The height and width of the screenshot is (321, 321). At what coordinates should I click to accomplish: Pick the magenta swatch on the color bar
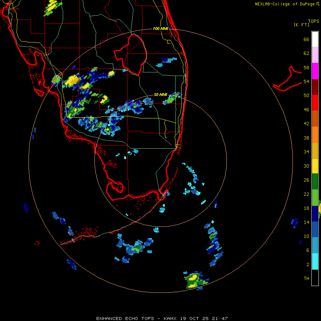click(315, 71)
